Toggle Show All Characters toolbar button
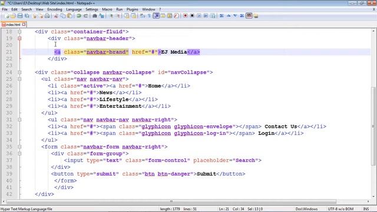The image size is (377, 212). (149, 16)
